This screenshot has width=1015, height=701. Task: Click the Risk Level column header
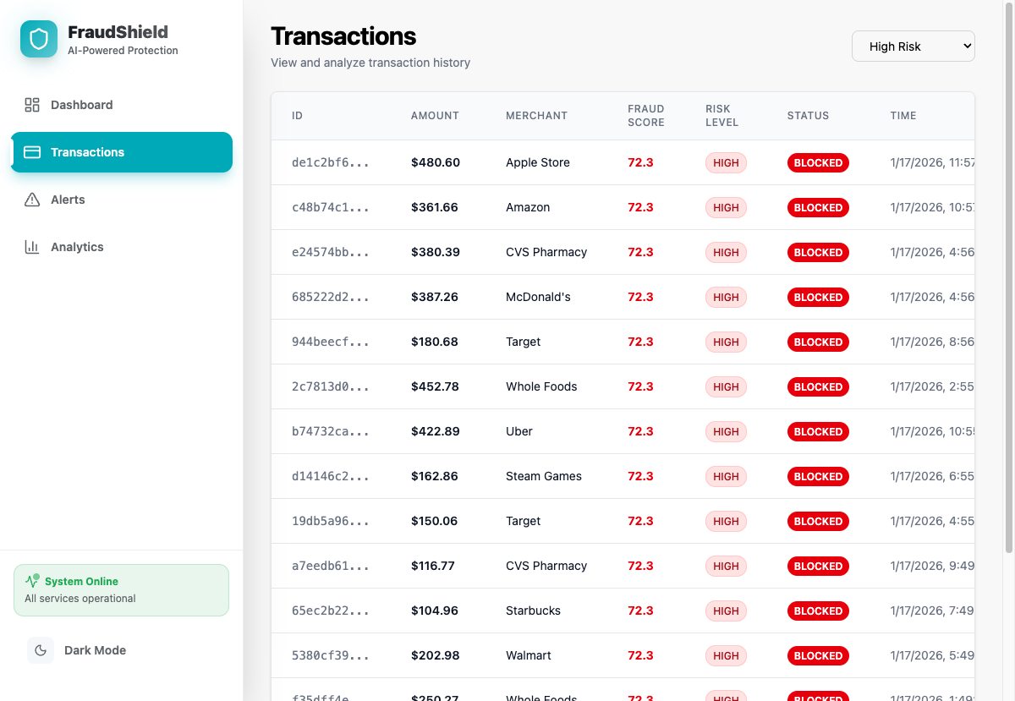722,116
